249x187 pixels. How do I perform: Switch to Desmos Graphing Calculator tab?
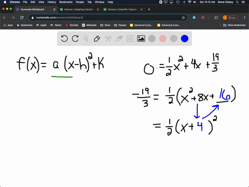click(79, 9)
